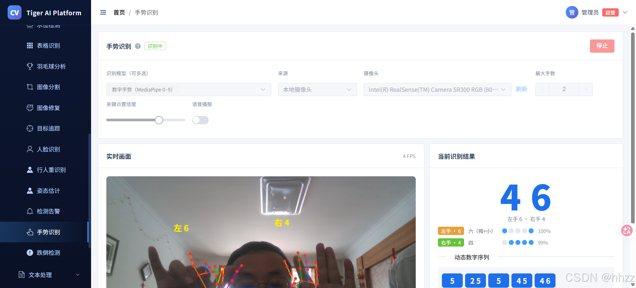
Task: Open 羽毛球分析 menu item
Action: pos(45,66)
